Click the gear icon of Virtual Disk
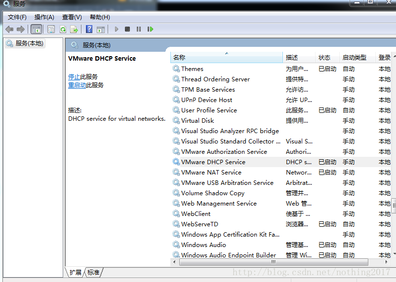 176,120
